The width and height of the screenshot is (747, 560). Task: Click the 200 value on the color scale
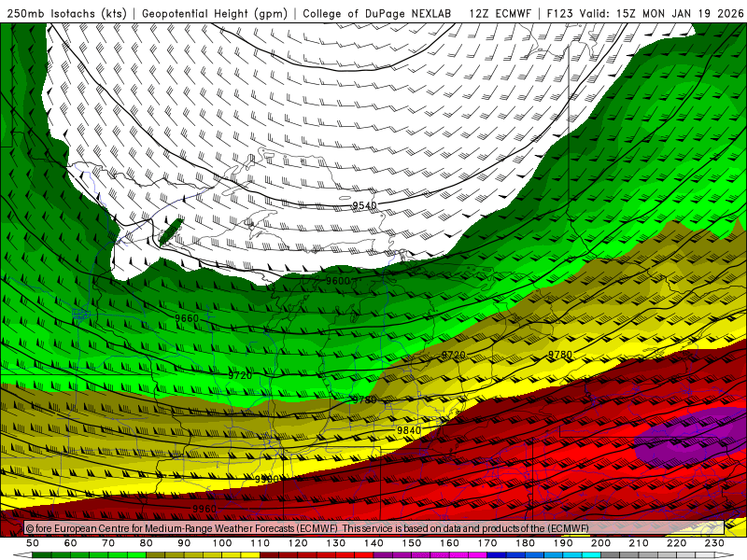[601, 543]
